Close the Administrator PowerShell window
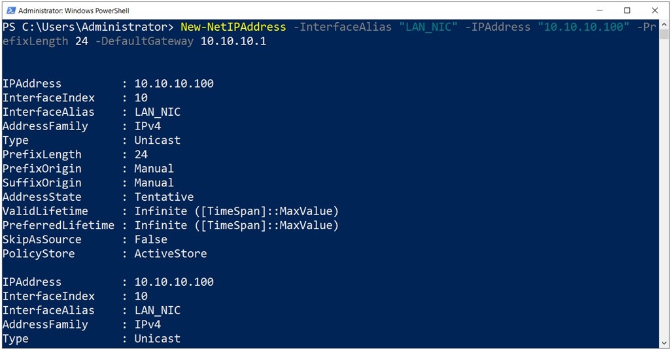 (655, 10)
